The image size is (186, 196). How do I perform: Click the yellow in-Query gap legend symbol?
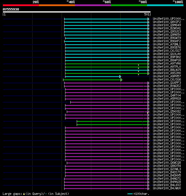coord(24,194)
